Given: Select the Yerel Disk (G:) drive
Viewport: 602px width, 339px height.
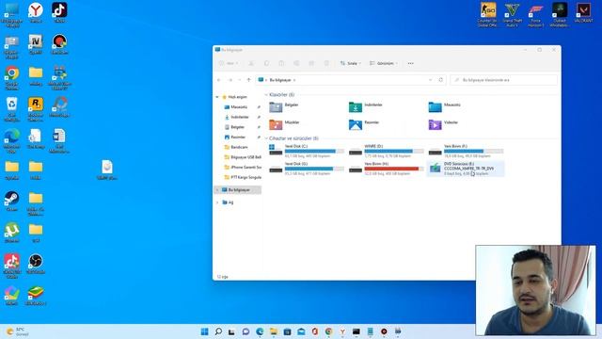Looking at the screenshot, I should click(306, 169).
